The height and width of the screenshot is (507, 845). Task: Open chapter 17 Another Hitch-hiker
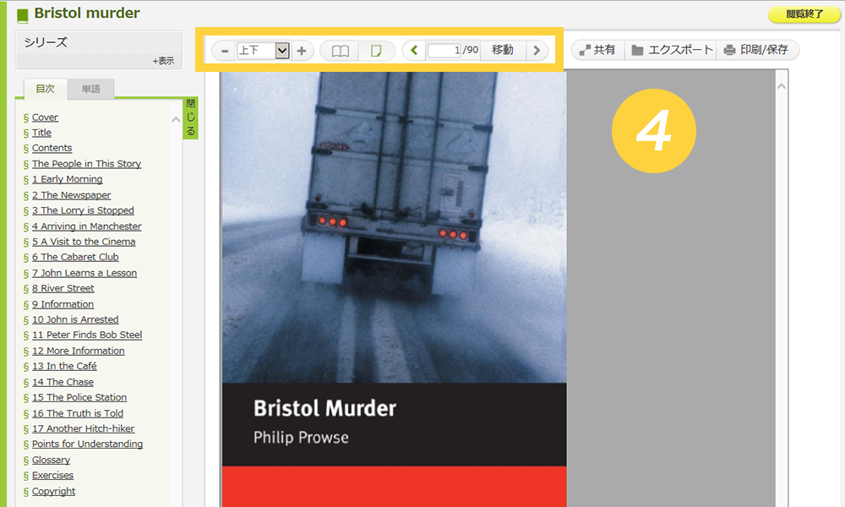click(x=83, y=429)
